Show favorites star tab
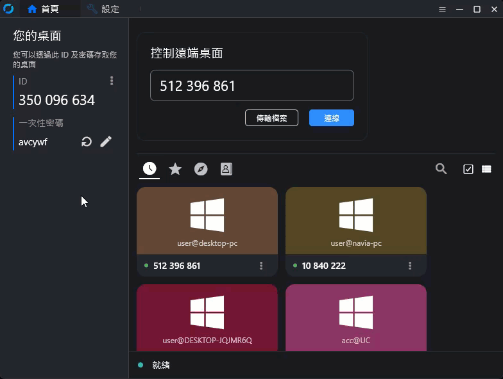This screenshot has height=379, width=503. 175,169
